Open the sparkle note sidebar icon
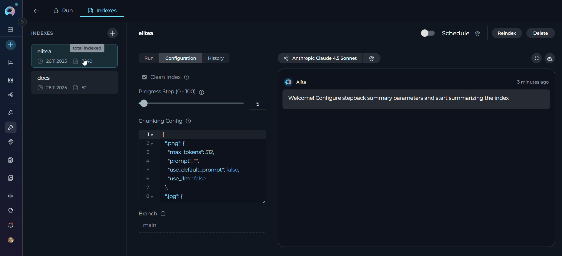 [11, 178]
